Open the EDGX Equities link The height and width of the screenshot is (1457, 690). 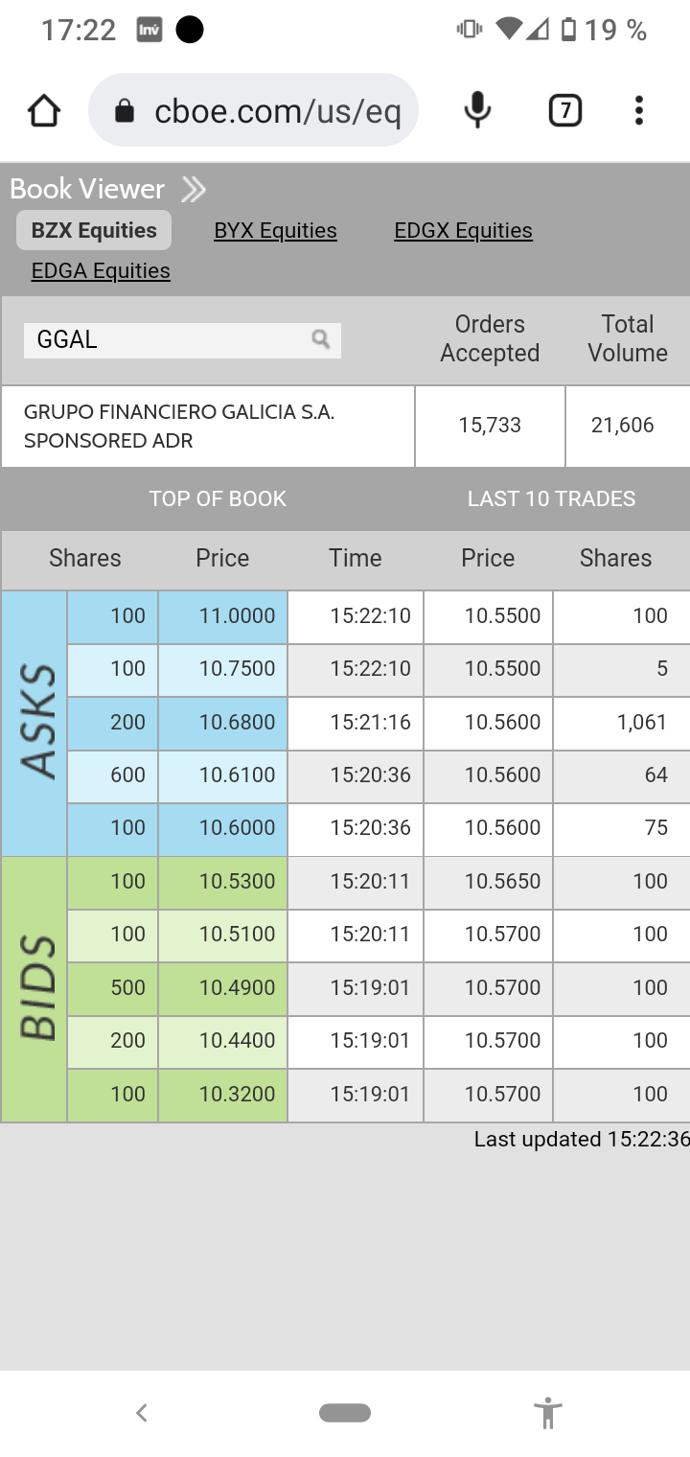463,231
